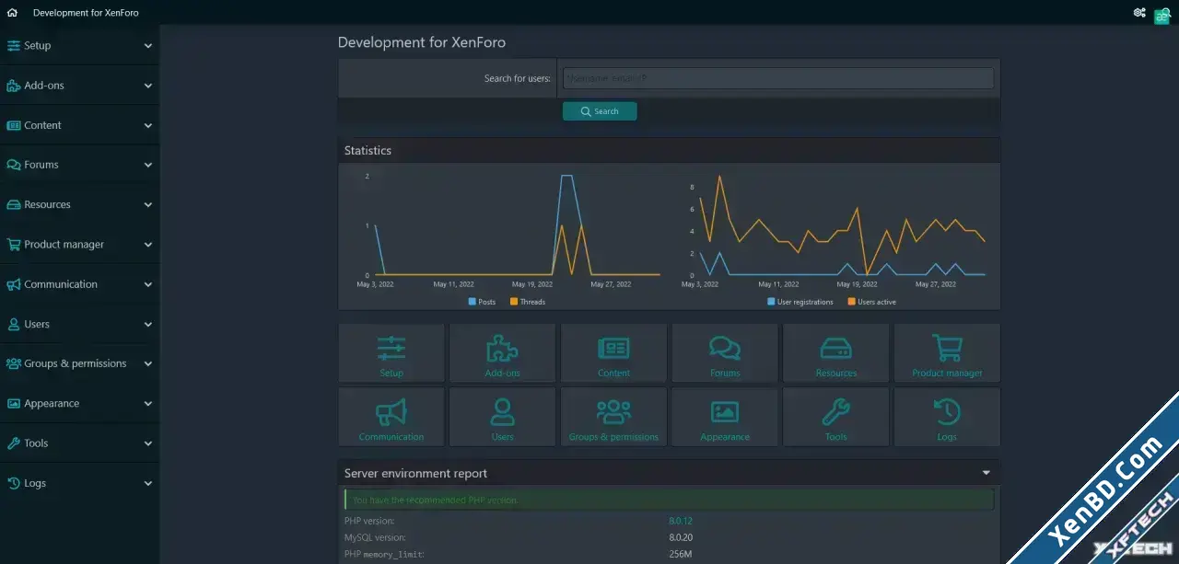This screenshot has height=564, width=1179.
Task: Click the Product manager cart icon in the sidebar
Action: point(14,245)
